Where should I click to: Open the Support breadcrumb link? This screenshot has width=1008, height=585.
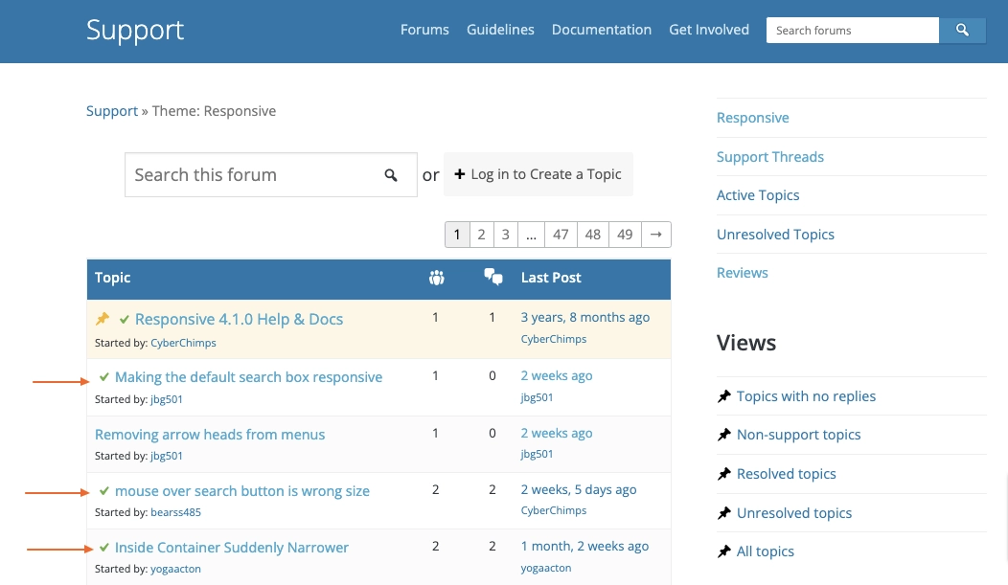tap(112, 110)
